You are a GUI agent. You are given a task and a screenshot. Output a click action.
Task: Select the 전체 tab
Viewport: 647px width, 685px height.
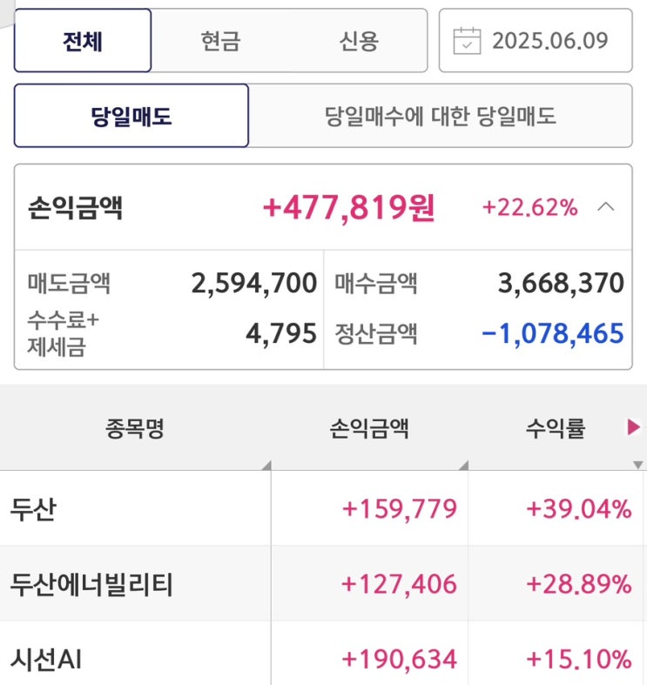(83, 41)
